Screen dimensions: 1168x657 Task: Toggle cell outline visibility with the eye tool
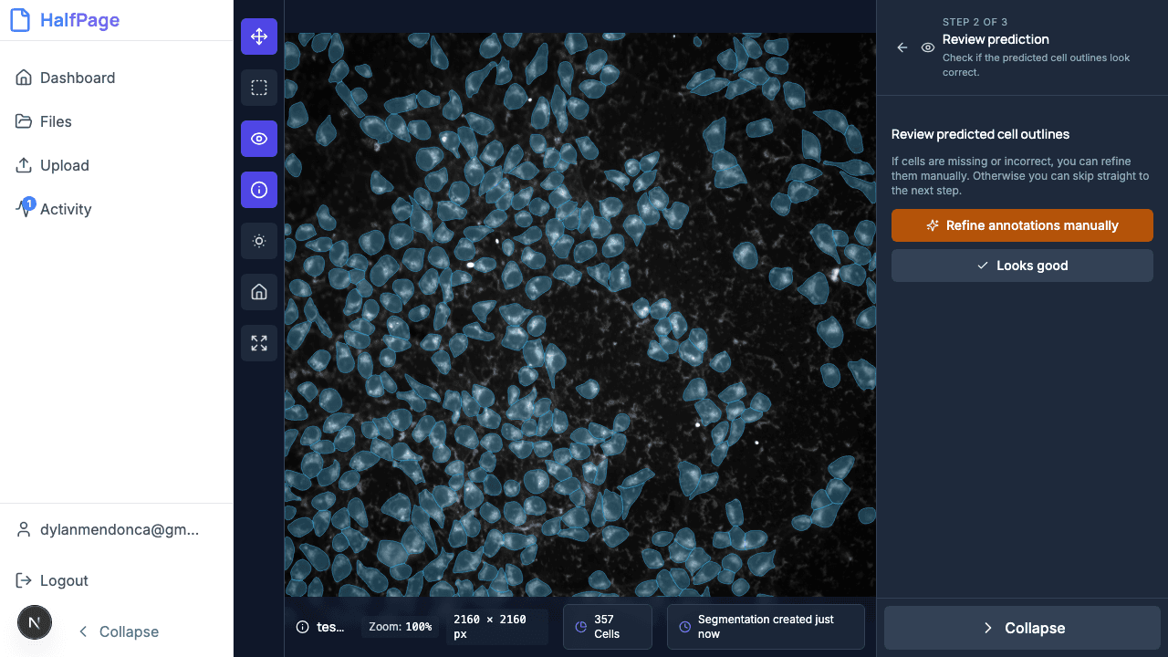point(258,139)
